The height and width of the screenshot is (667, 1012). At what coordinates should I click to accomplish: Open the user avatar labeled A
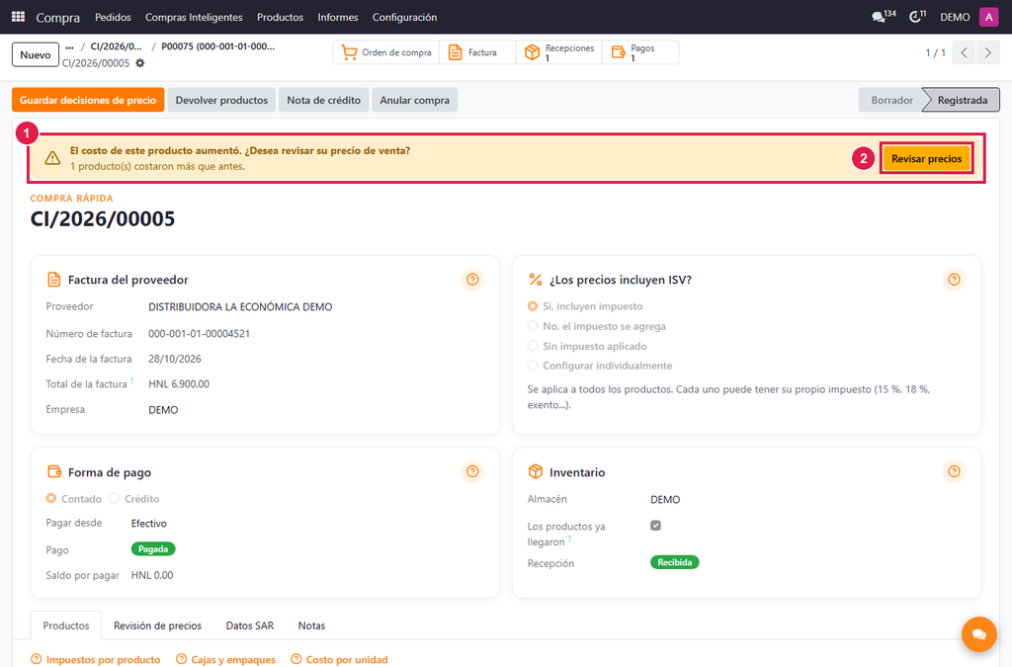988,17
